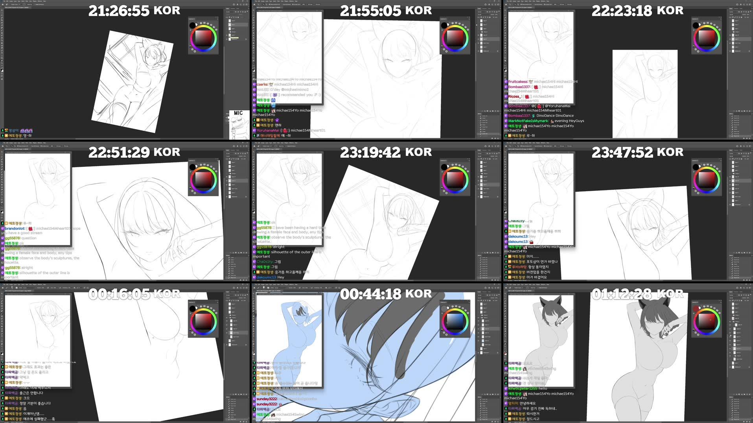Open the layer blending mode dropdown
753x423 pixels.
[x=228, y=15]
